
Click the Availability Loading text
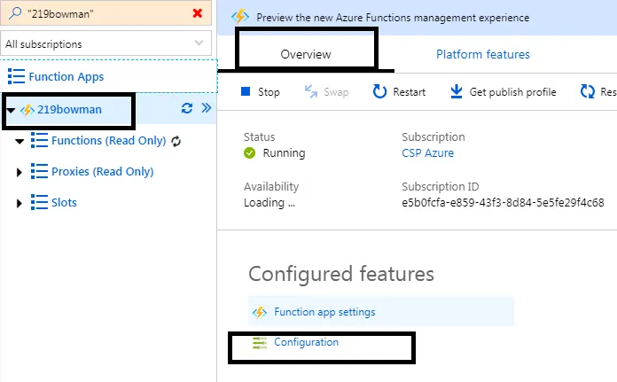pos(269,203)
